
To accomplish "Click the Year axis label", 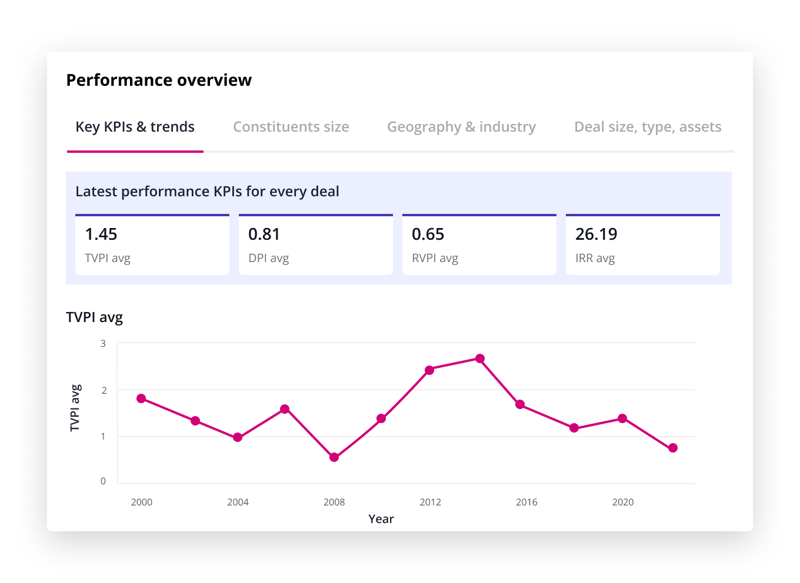I will point(381,519).
